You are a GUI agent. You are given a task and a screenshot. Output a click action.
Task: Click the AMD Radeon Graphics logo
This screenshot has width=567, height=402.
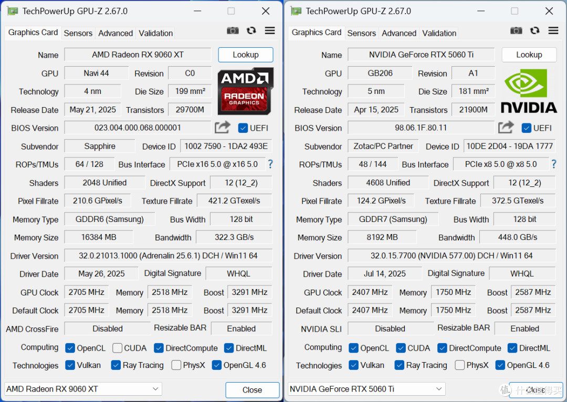pyautogui.click(x=245, y=91)
